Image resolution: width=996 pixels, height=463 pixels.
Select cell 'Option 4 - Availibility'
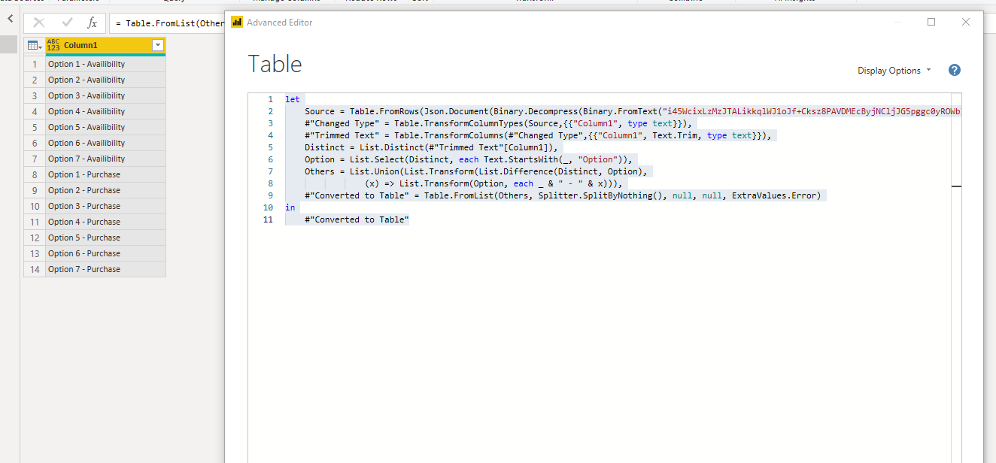tap(105, 111)
